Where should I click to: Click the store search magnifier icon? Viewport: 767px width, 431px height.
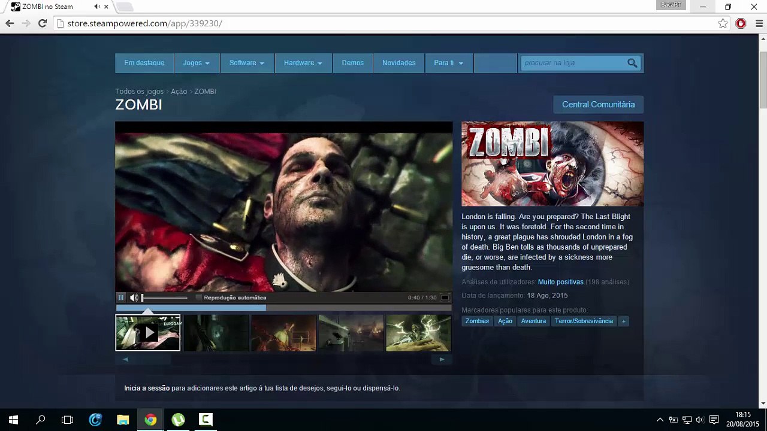(x=632, y=63)
